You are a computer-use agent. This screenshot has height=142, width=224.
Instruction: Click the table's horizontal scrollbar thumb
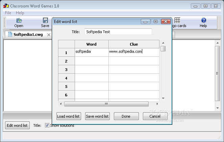[106, 104]
